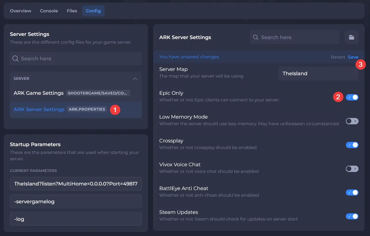Click Save to apply unsaved changes

tap(353, 57)
